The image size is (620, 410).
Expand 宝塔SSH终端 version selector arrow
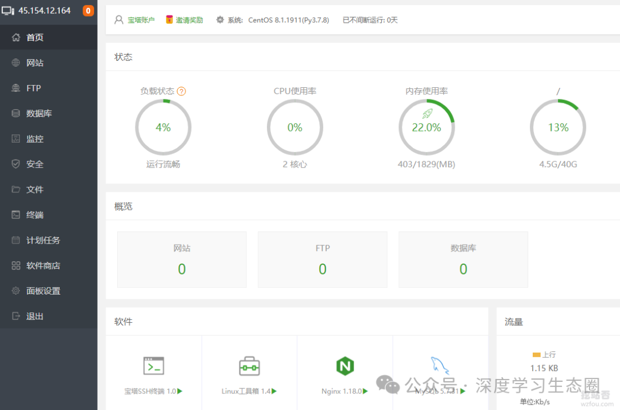[x=179, y=390]
